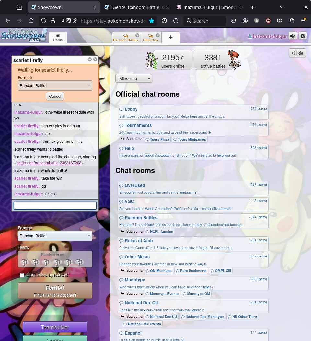Open the inazuma-fulgur username menu
This screenshot has height=341, width=311.
pos(268,36)
